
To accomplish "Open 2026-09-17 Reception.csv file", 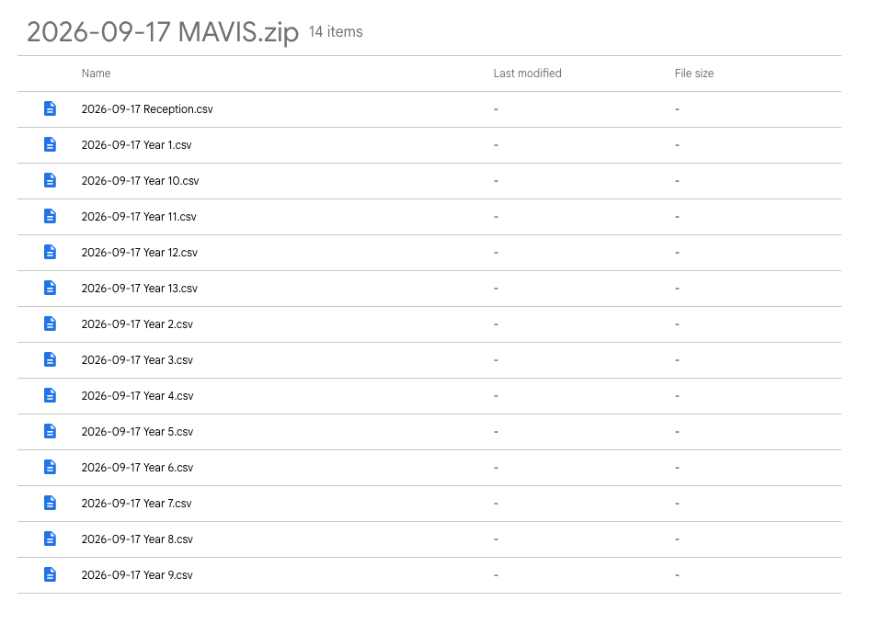I will (x=147, y=109).
